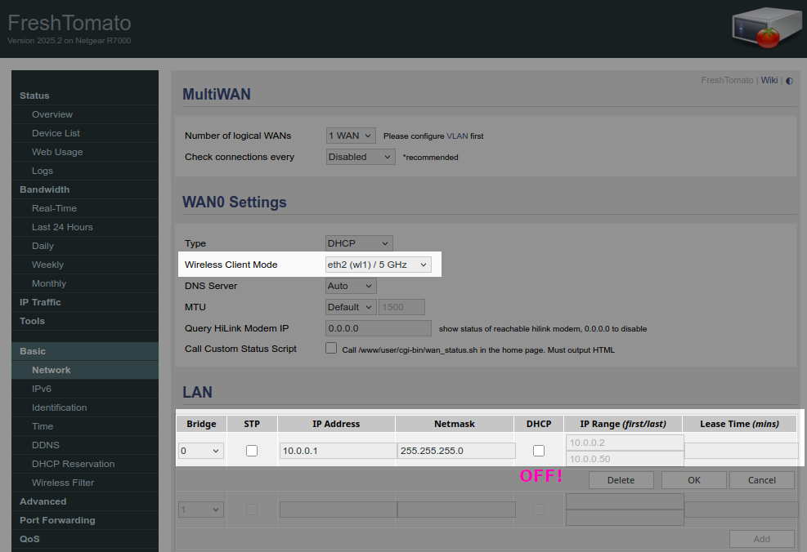Image resolution: width=807 pixels, height=552 pixels.
Task: Open Port Forwarding section
Action: tap(57, 520)
